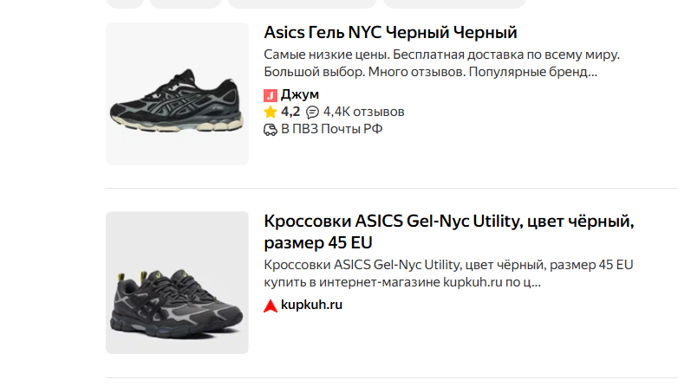This screenshot has width=678, height=386.
Task: Open the '4,4К отзывов' reviews text
Action: click(363, 113)
